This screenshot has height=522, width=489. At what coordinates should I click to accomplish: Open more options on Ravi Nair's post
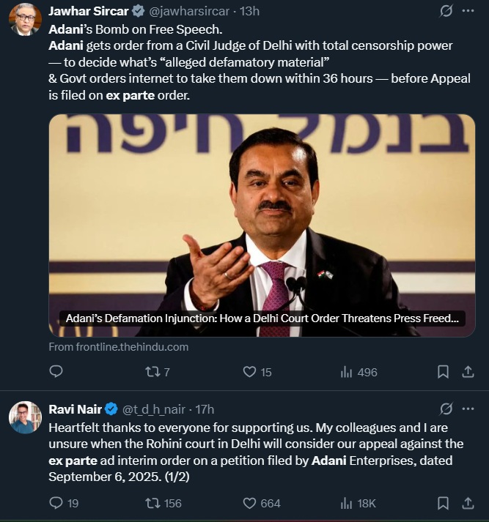[x=468, y=409]
